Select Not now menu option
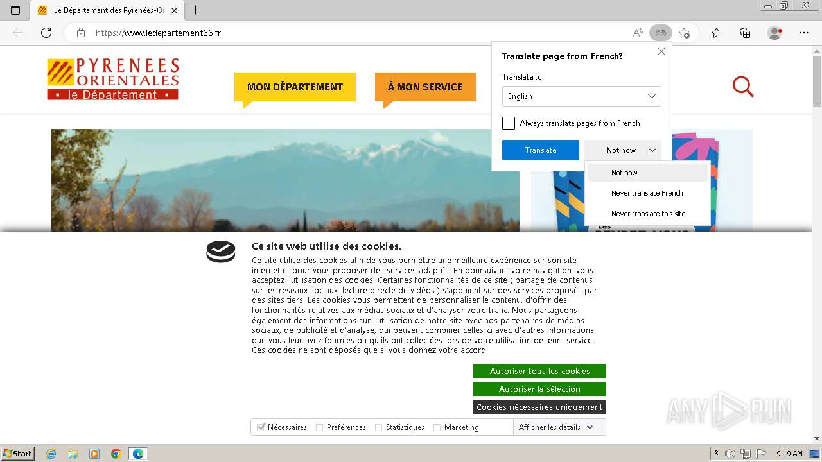Image resolution: width=822 pixels, height=462 pixels. tap(647, 173)
